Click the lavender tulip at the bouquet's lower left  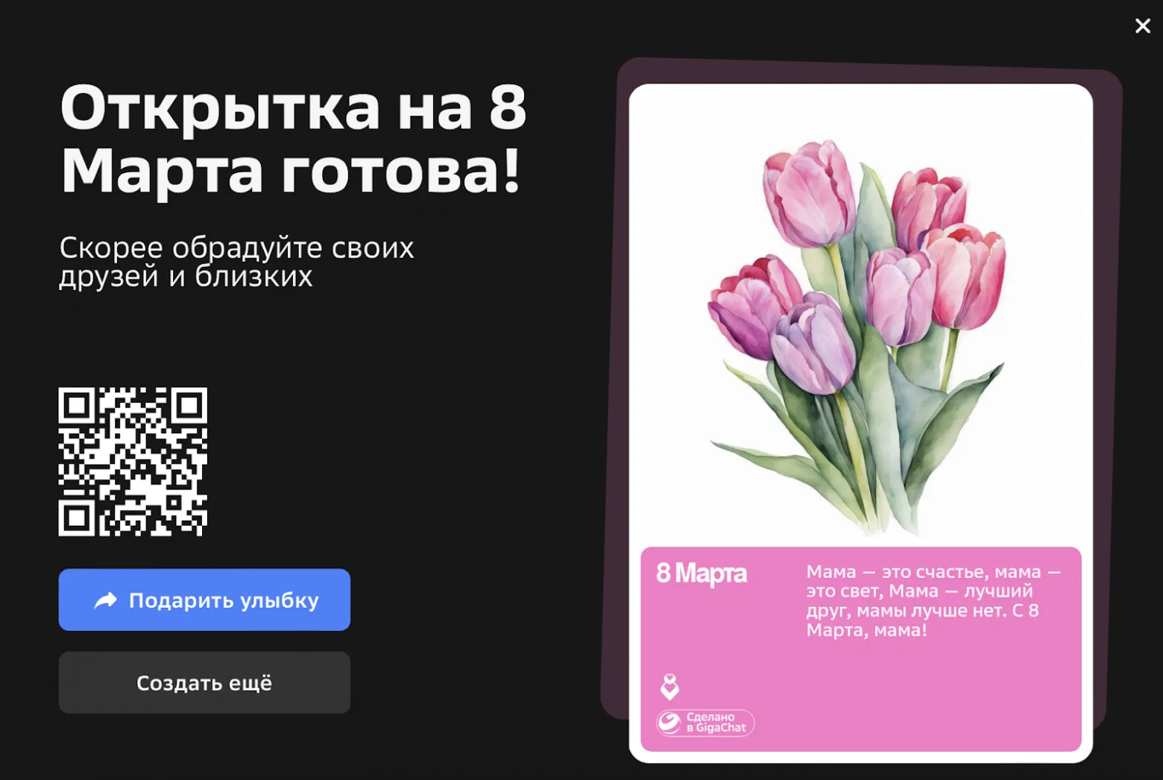(813, 344)
